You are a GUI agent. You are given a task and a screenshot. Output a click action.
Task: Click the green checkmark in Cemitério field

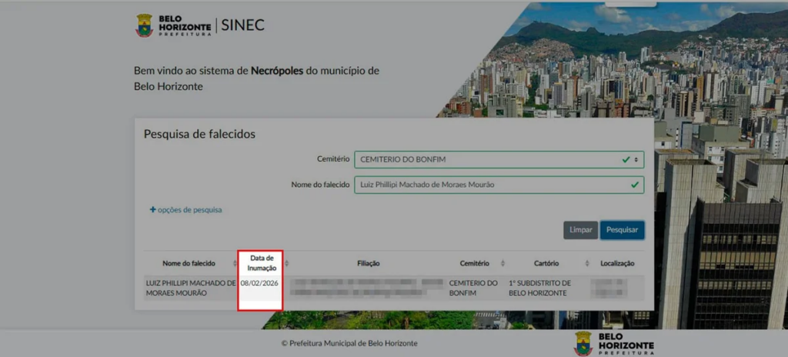click(626, 160)
